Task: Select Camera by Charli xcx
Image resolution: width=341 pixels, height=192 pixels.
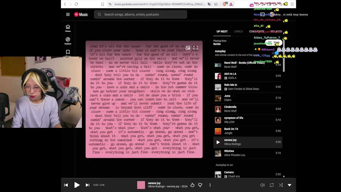Action: pos(248,174)
